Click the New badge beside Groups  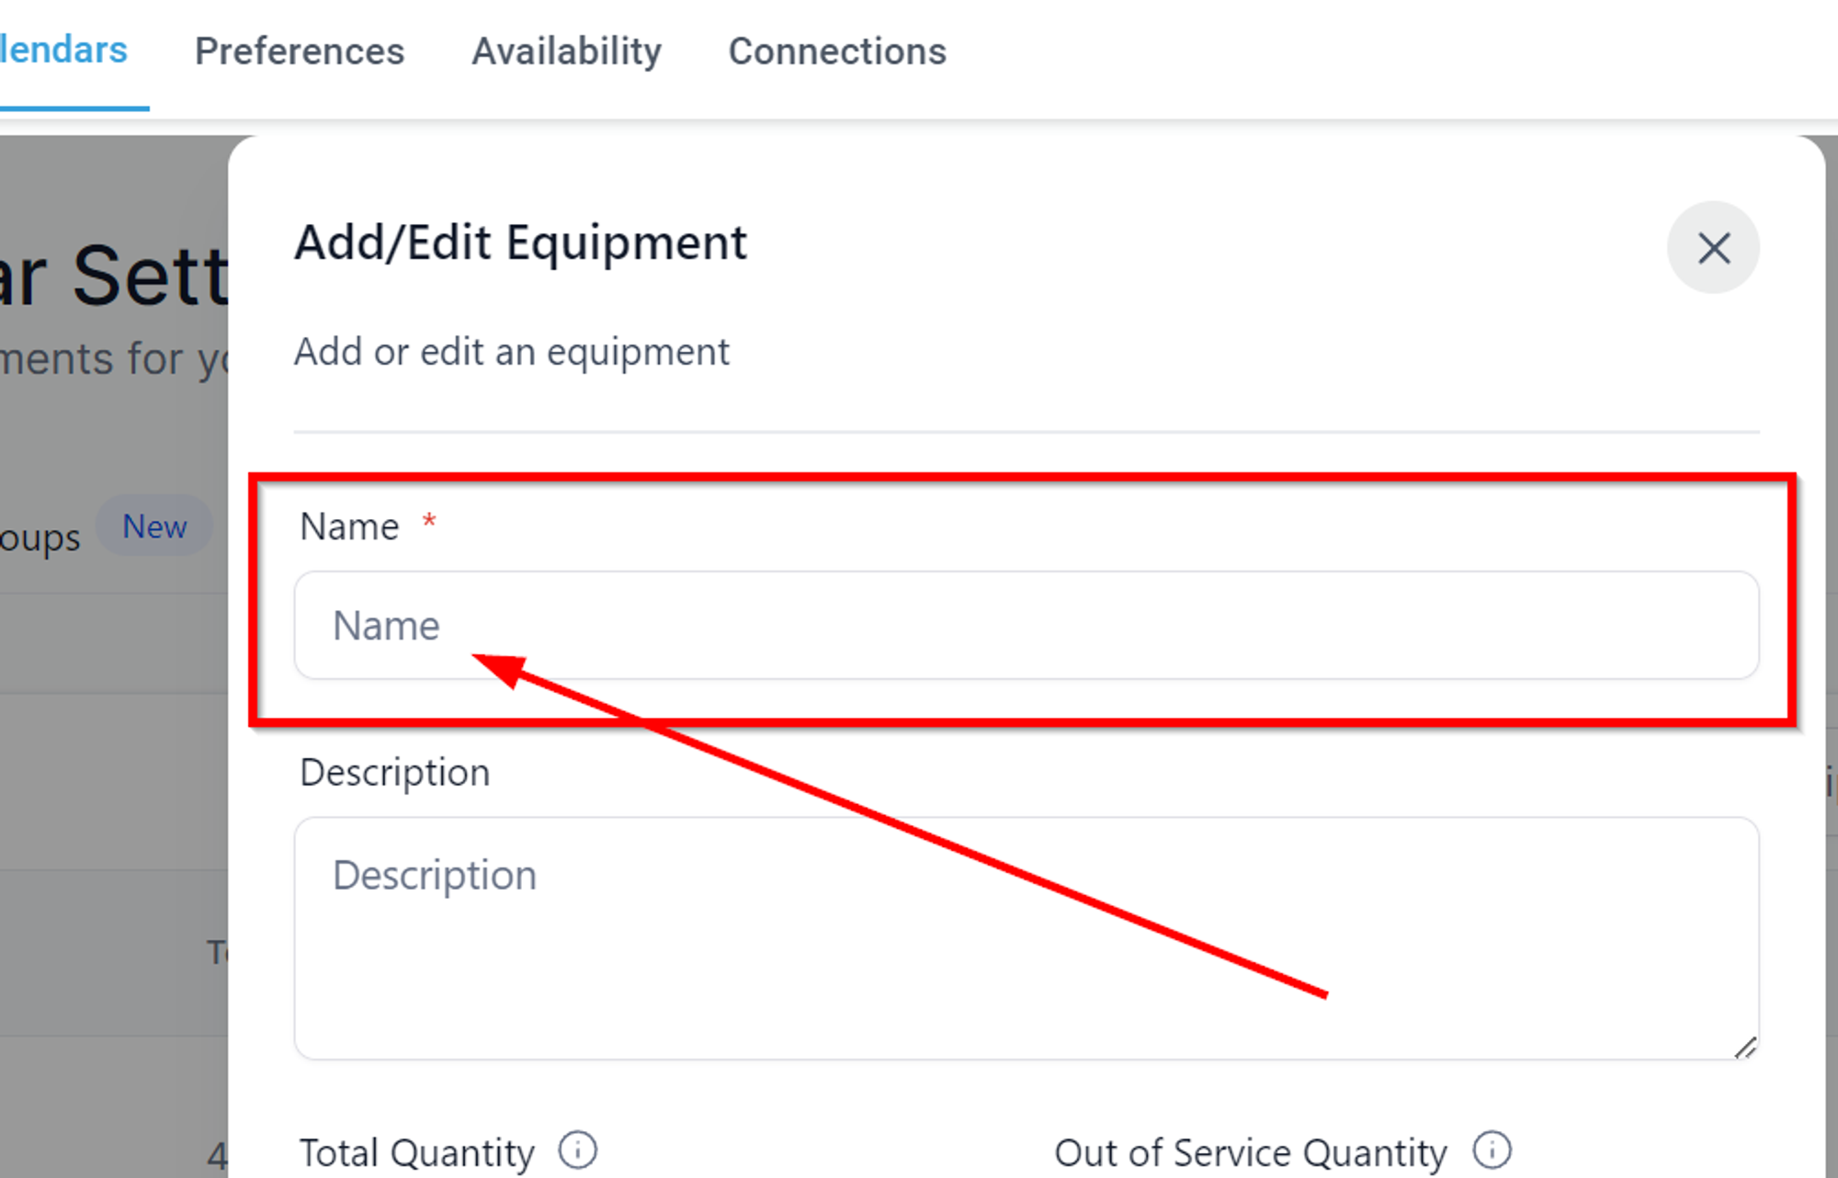(154, 527)
